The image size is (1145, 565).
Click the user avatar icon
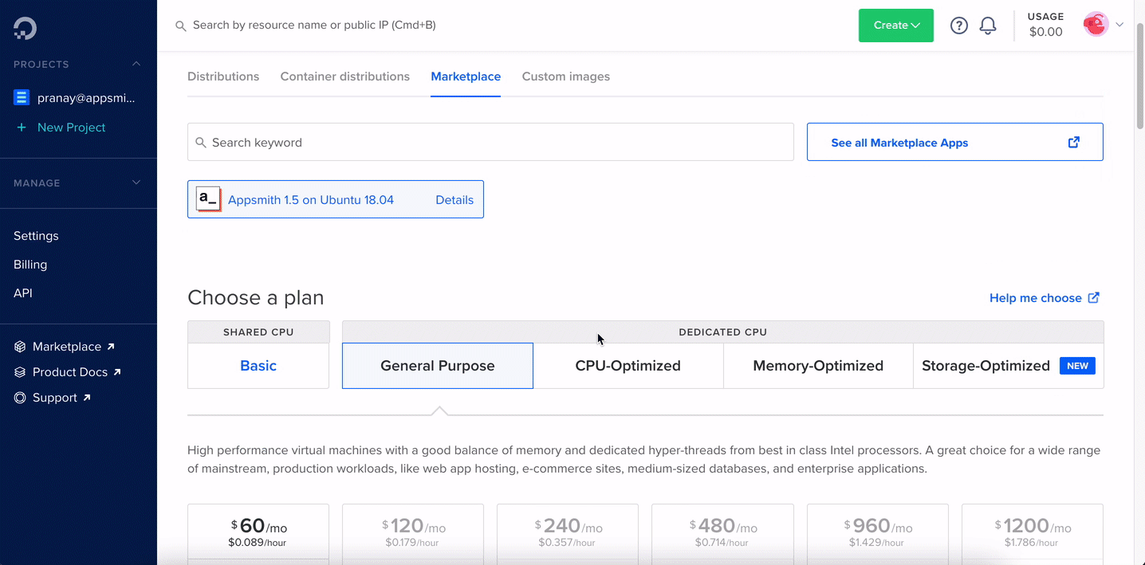pyautogui.click(x=1096, y=25)
